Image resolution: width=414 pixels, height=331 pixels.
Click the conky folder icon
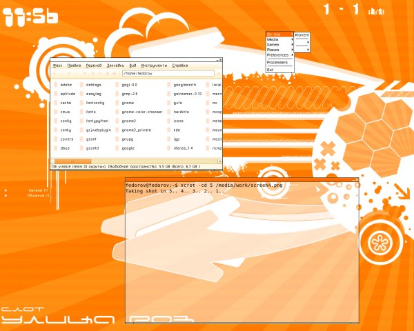(x=55, y=130)
